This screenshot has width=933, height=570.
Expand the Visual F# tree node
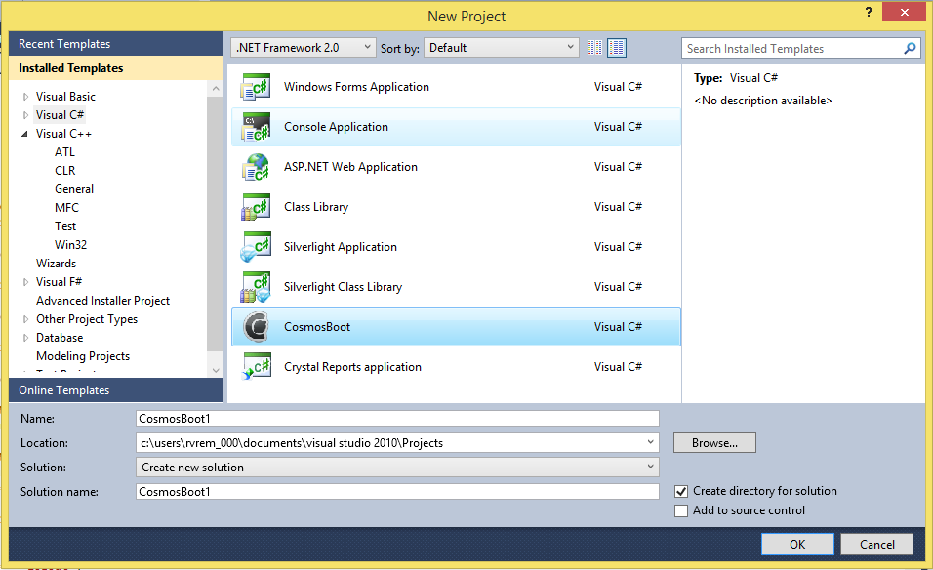tap(25, 282)
